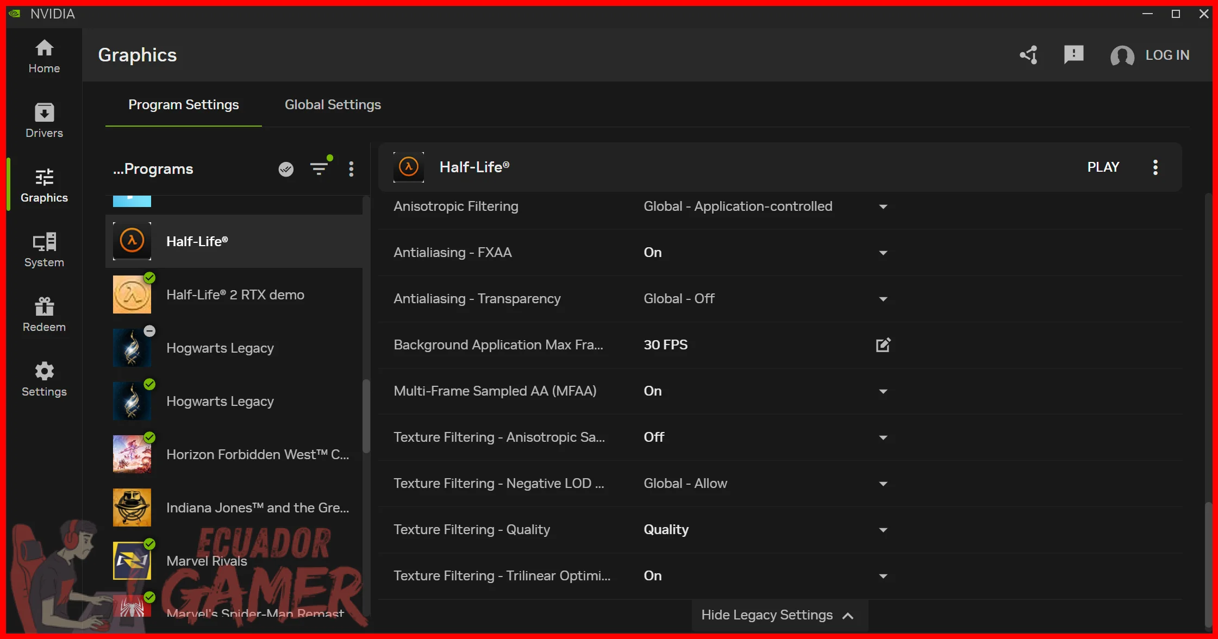Click the Indiana Jones game thumbnail
1218x639 pixels.
pos(132,508)
